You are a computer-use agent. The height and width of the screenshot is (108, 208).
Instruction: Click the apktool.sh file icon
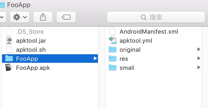point(9,49)
